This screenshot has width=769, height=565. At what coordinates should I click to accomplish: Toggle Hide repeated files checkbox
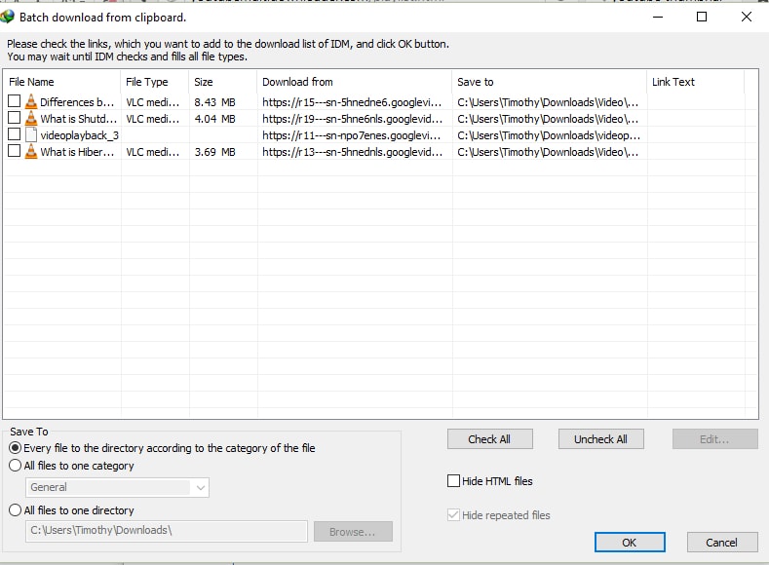[453, 515]
